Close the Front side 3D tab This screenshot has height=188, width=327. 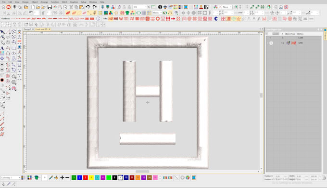coord(50,29)
